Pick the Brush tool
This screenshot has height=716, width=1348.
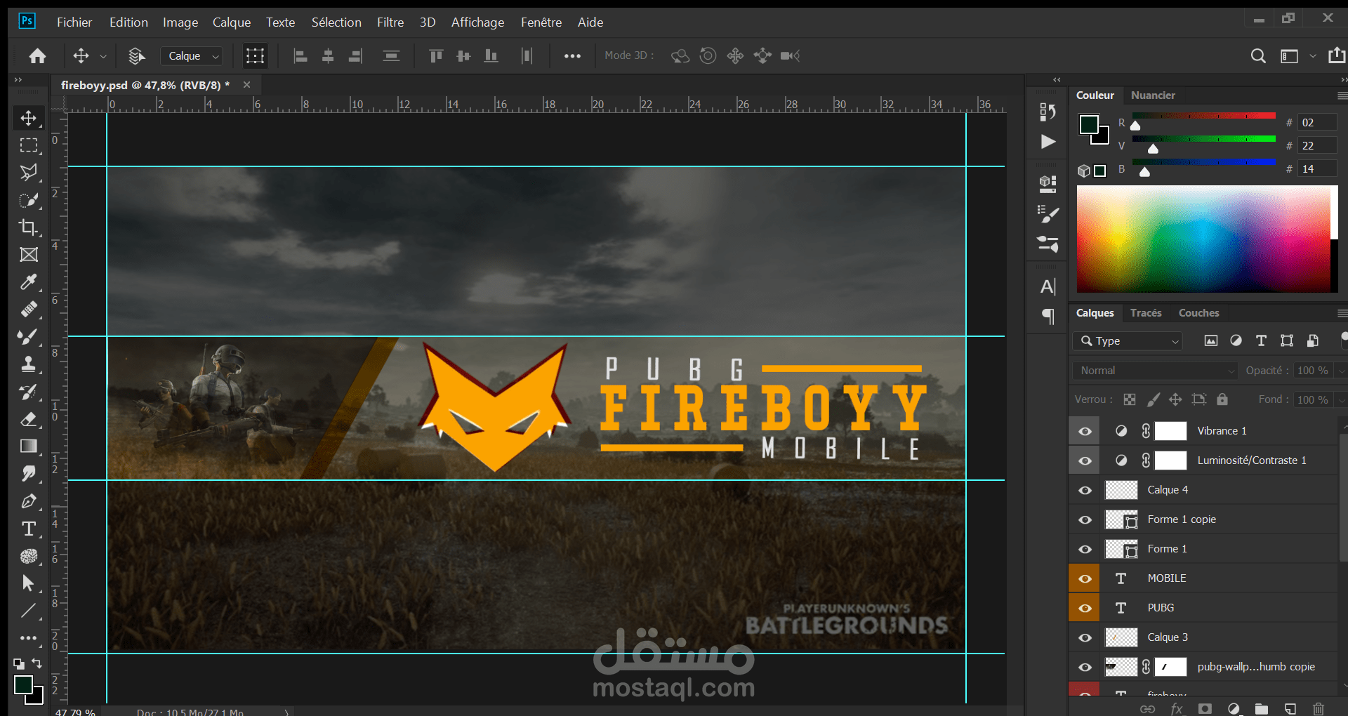(x=28, y=337)
